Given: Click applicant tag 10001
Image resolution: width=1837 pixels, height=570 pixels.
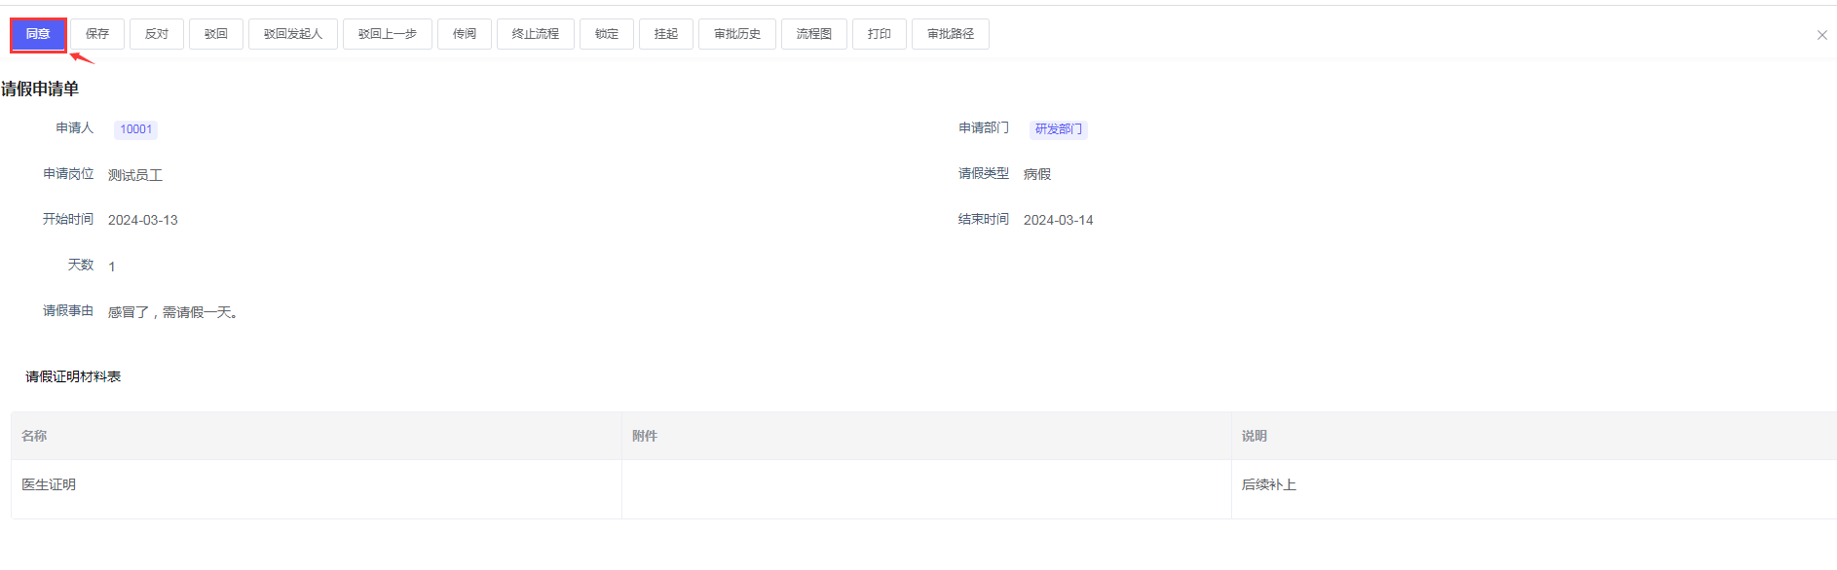Looking at the screenshot, I should tap(135, 129).
